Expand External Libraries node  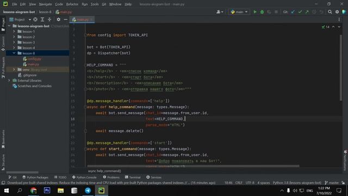coord(9,81)
